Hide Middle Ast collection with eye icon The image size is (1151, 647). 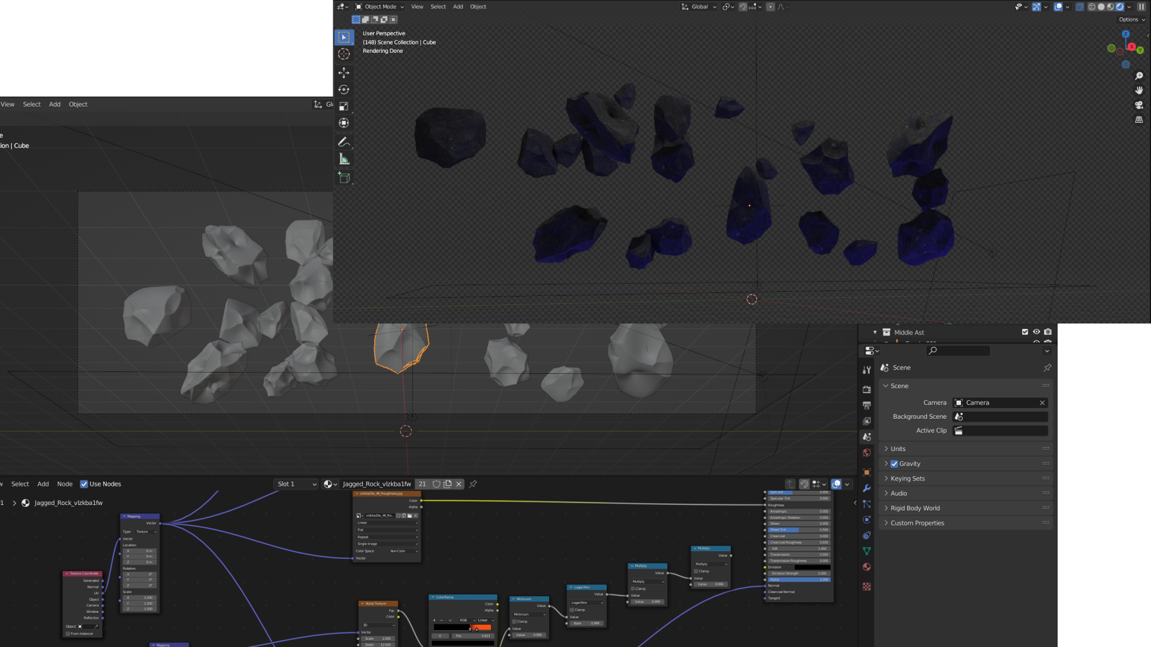coord(1036,332)
